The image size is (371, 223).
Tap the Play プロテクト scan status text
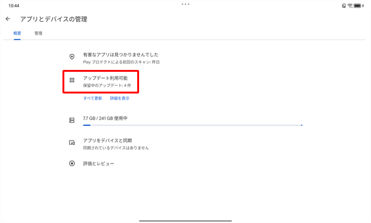coord(121,62)
